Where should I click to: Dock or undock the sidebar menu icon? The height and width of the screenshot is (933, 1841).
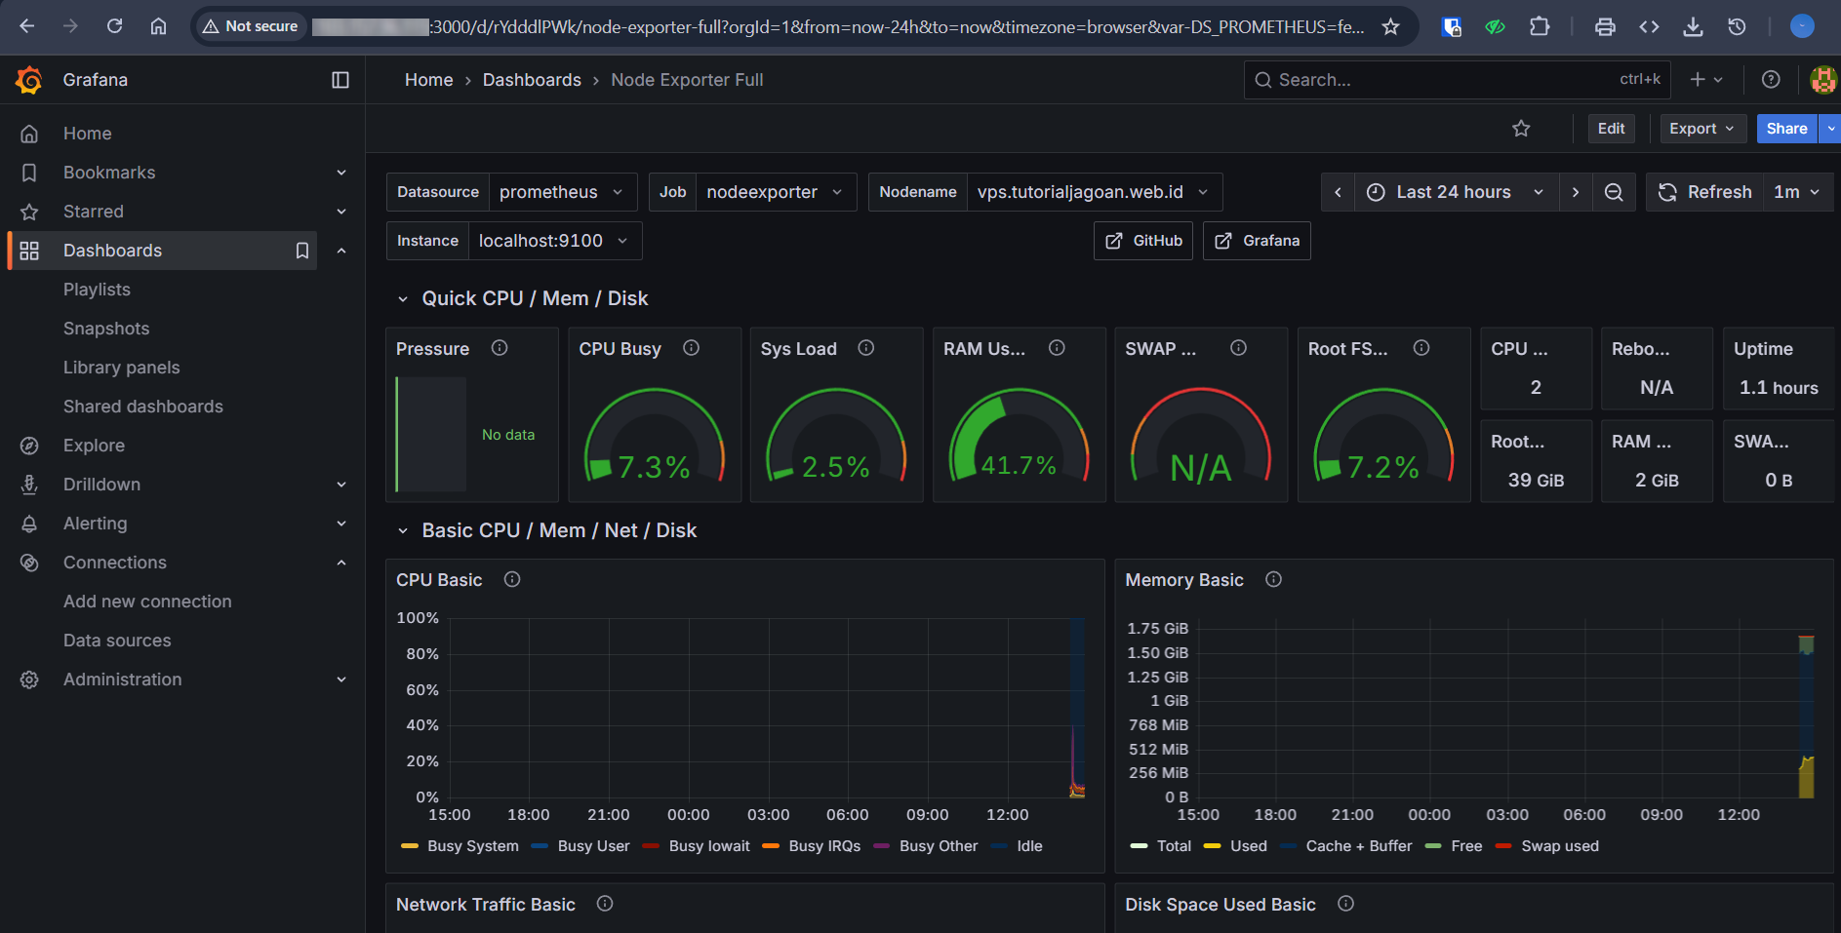point(340,80)
